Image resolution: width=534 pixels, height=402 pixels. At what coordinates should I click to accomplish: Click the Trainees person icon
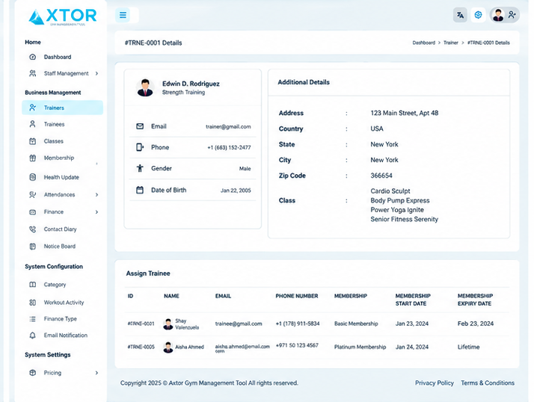pyautogui.click(x=33, y=124)
